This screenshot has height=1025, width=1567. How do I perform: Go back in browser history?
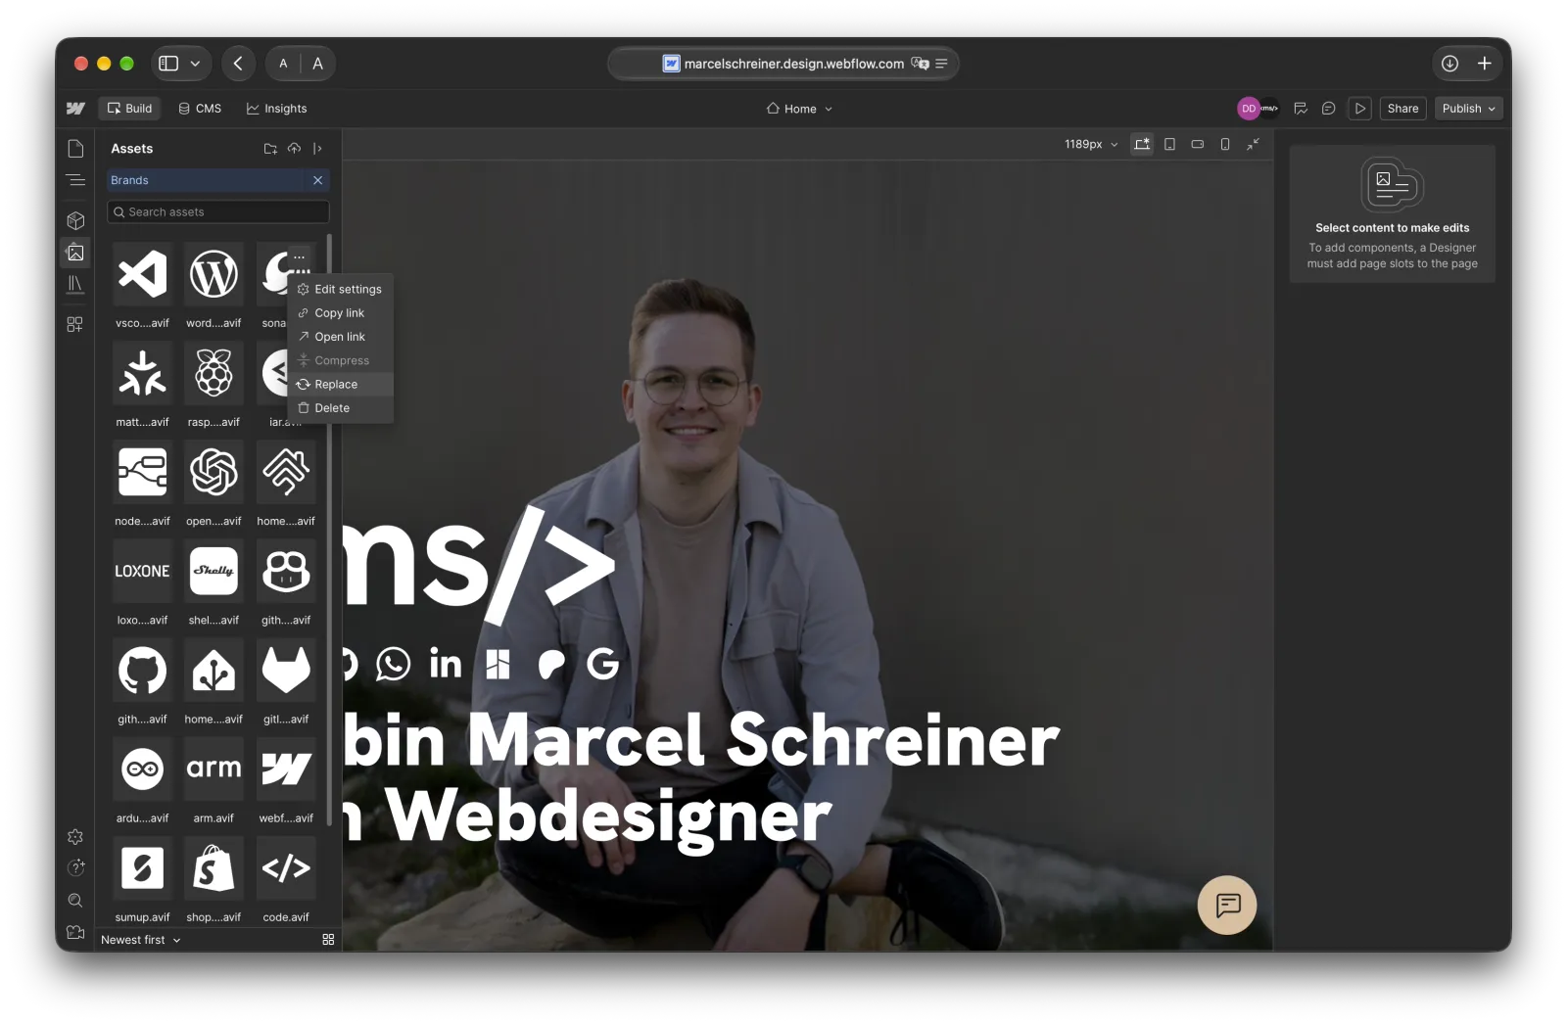click(238, 64)
